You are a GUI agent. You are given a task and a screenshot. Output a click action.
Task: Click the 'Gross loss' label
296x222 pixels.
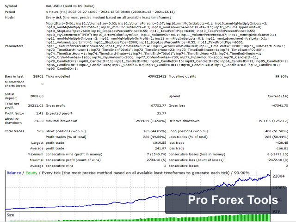tap(177, 106)
